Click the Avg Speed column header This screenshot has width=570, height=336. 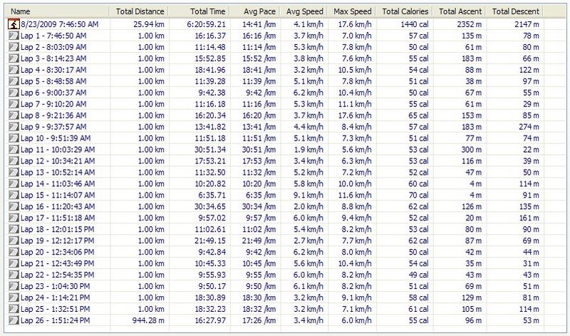coord(303,12)
